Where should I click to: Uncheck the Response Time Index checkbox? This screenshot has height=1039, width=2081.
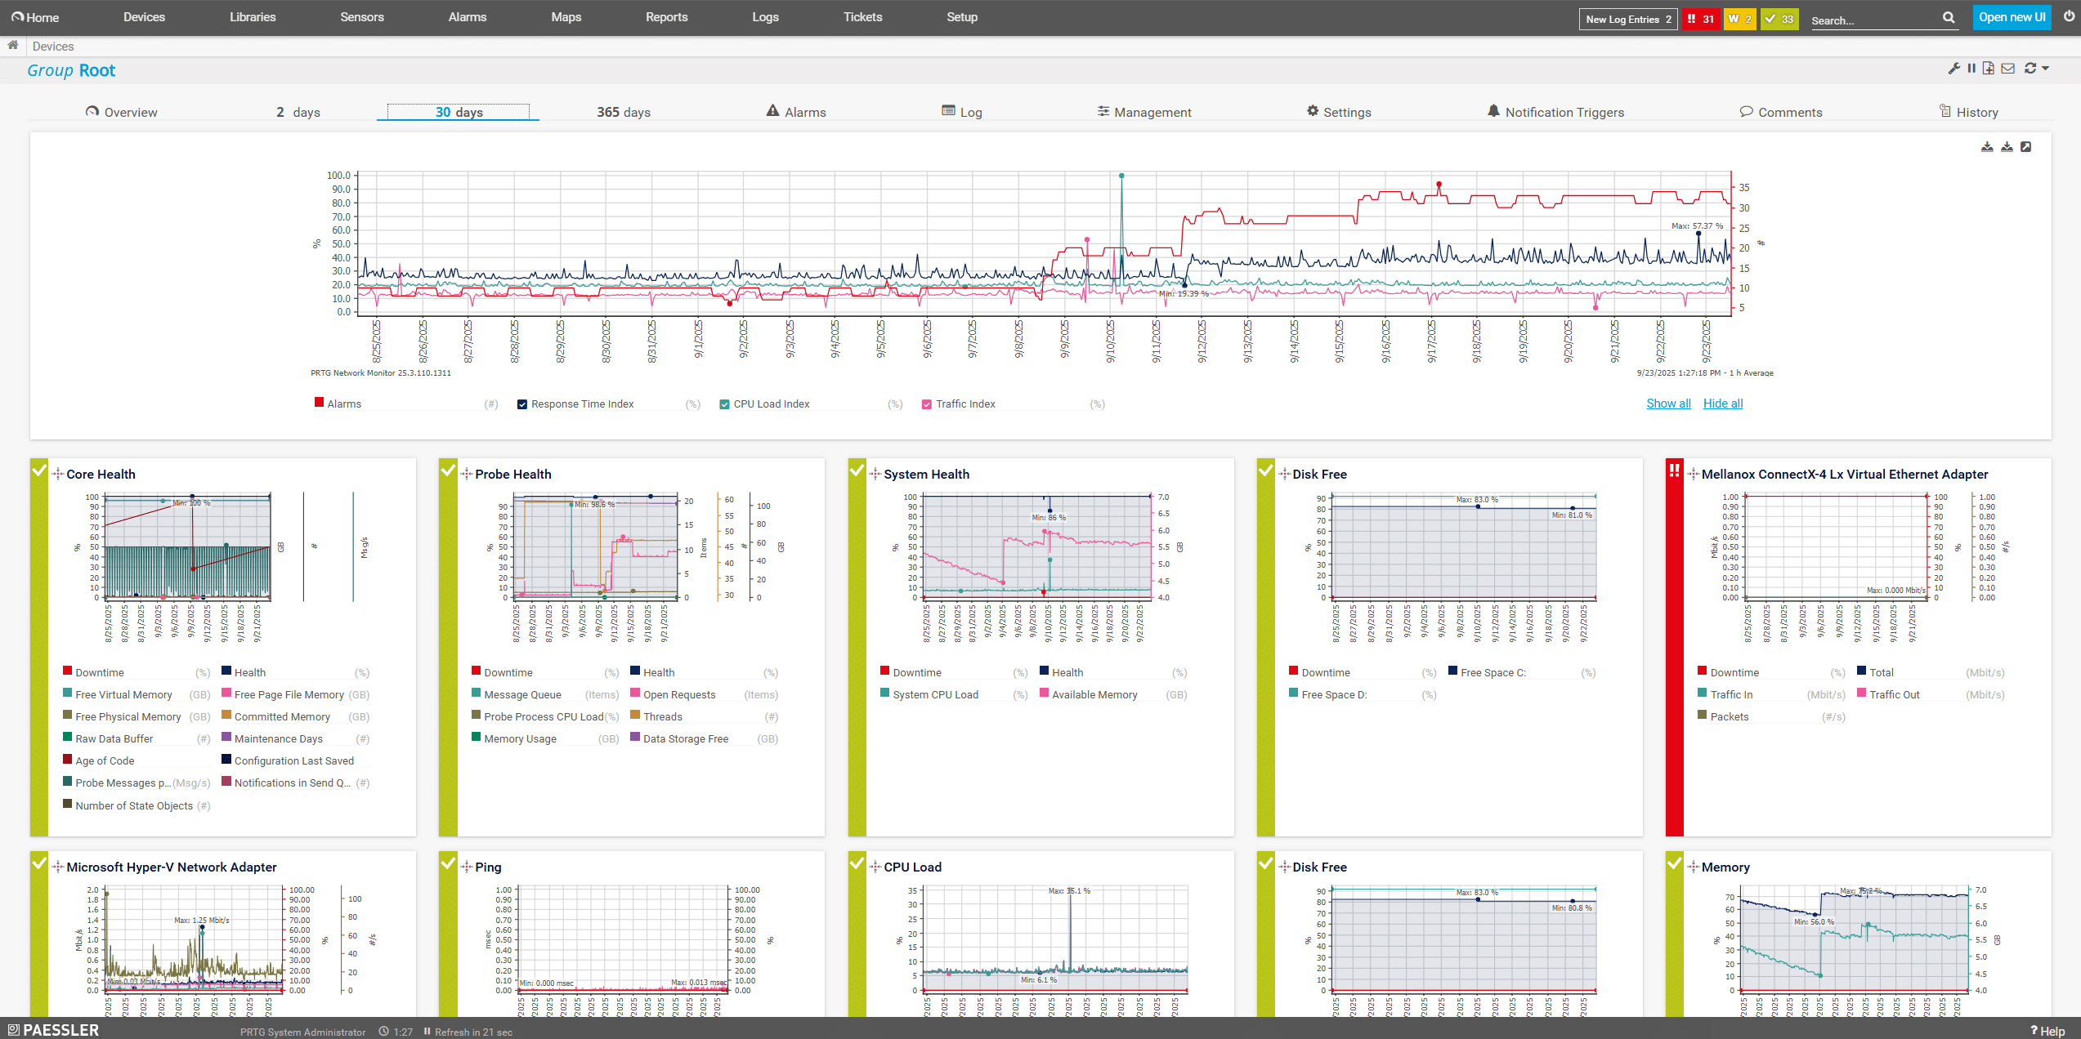[x=522, y=404]
